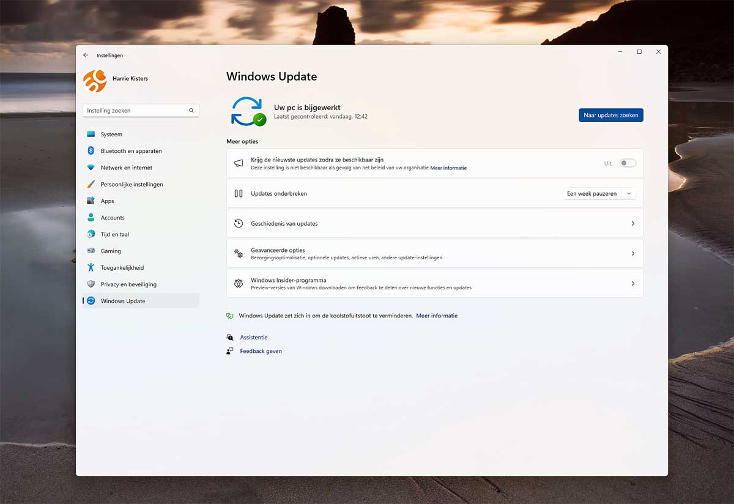Select Apps in the sidebar
Viewport: 734px width, 504px height.
[141, 201]
